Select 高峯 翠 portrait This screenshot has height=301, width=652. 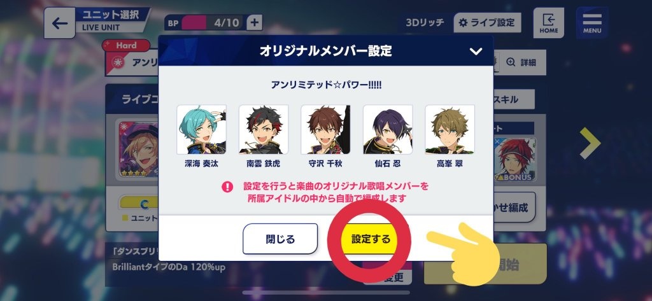tap(450, 130)
